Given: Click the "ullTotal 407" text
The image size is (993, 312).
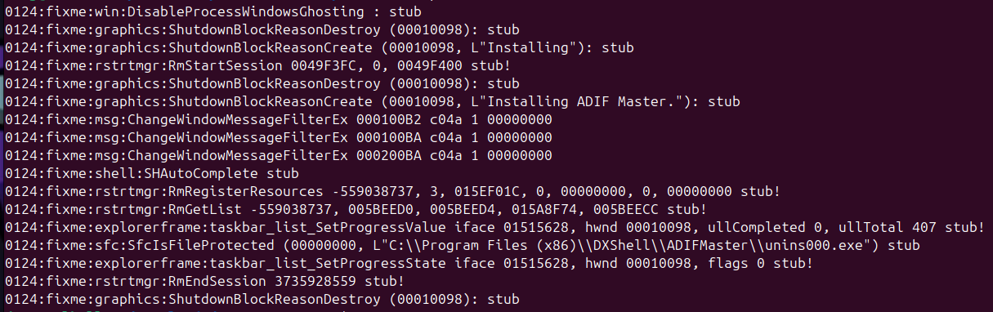Looking at the screenshot, I should pos(889,226).
